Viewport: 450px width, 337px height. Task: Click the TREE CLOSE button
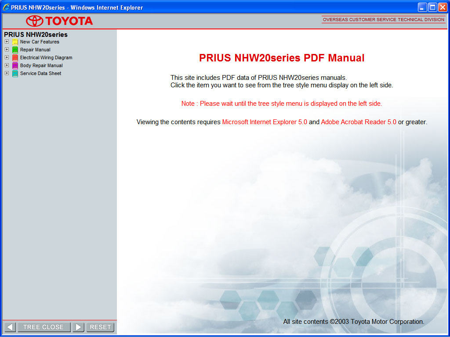[44, 327]
